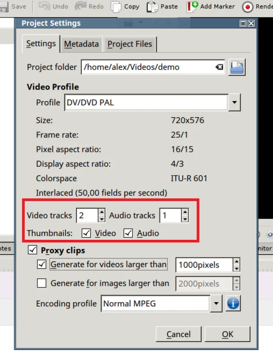Uncheck Generate for videos larger than
The image size is (273, 364).
[41, 265]
